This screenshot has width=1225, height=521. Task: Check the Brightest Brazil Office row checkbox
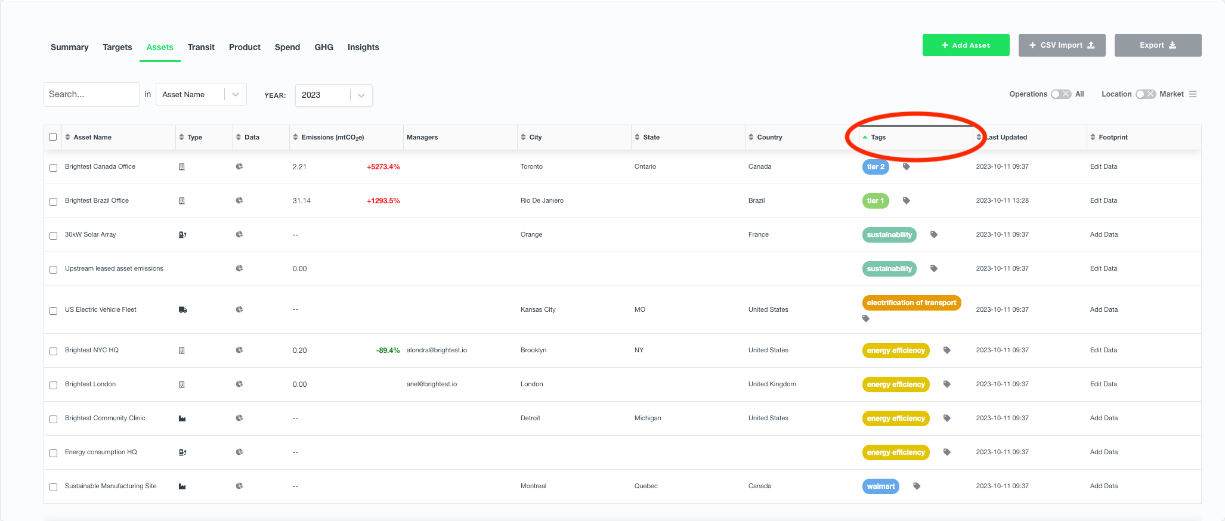tap(53, 201)
